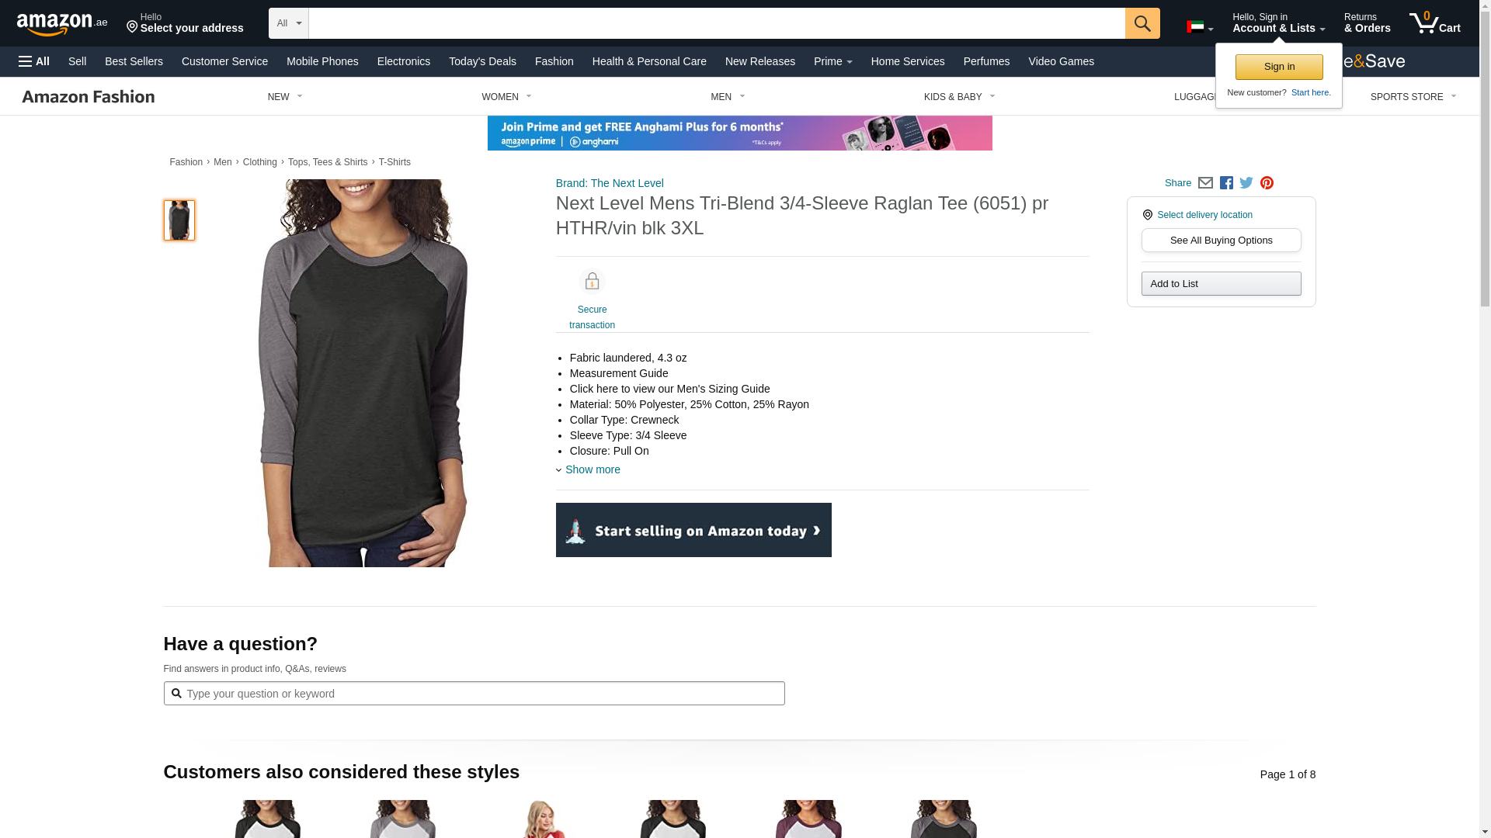Screen dimensions: 1491x838
Task: Click the search magnifier button
Action: point(1142,23)
